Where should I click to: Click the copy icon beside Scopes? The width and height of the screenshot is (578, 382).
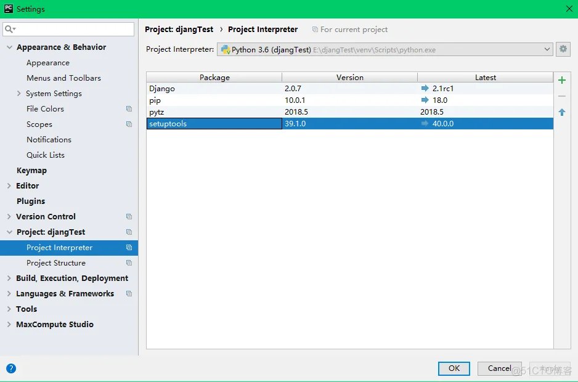[x=129, y=124]
